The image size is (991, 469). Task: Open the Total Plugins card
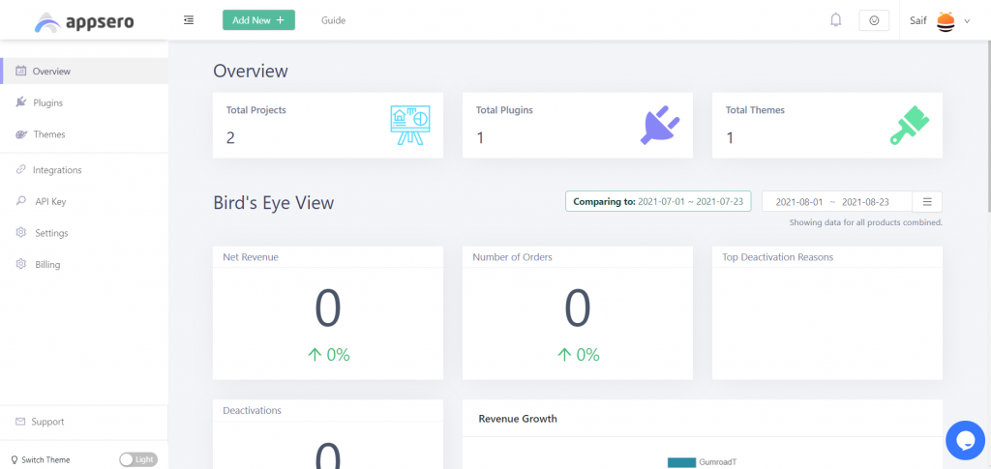point(578,125)
